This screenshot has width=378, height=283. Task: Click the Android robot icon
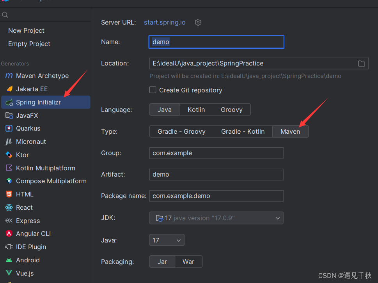pyautogui.click(x=9, y=260)
